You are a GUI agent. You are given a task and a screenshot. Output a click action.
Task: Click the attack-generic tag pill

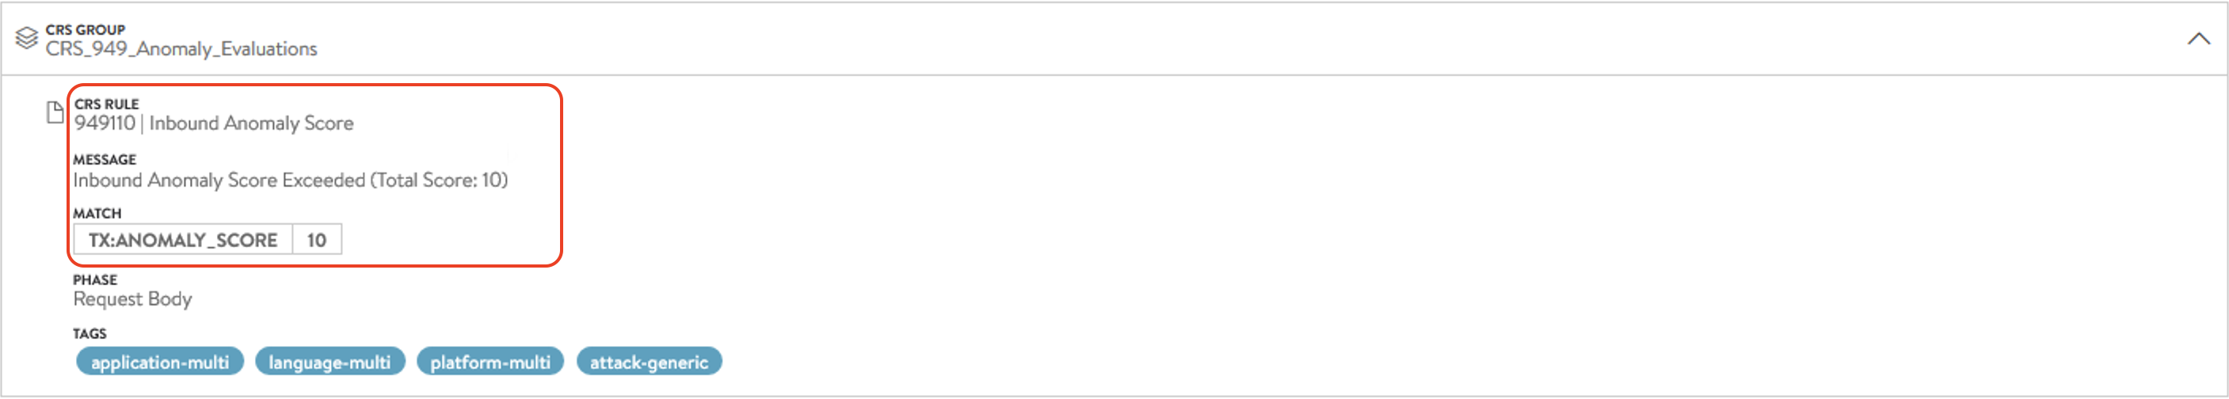[649, 362]
